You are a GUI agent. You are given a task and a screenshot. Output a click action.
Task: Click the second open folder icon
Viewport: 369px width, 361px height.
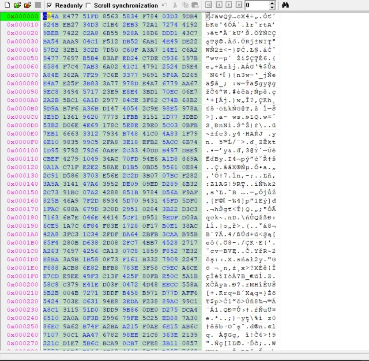pyautogui.click(x=27, y=5)
